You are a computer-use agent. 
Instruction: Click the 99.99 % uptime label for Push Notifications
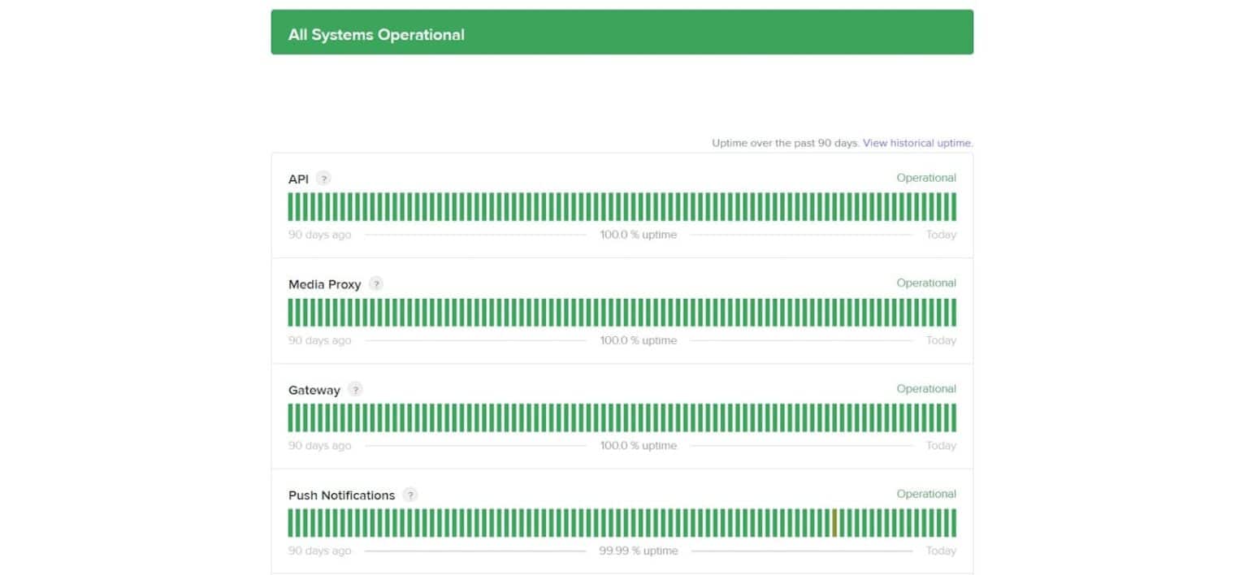639,551
